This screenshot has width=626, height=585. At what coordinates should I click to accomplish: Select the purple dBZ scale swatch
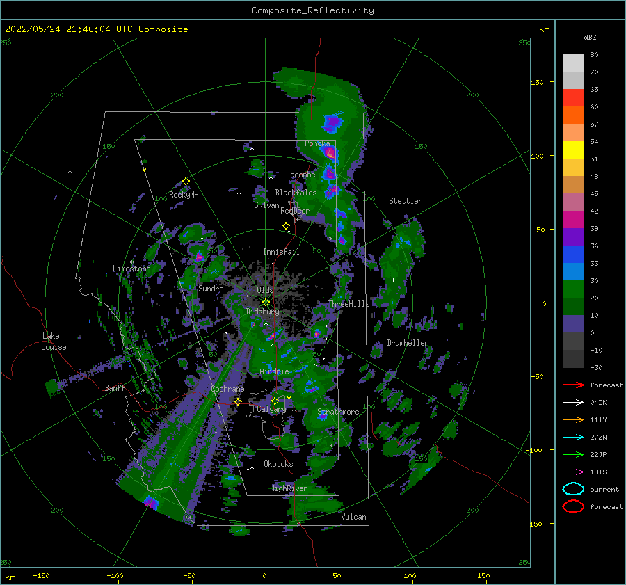pos(573,237)
